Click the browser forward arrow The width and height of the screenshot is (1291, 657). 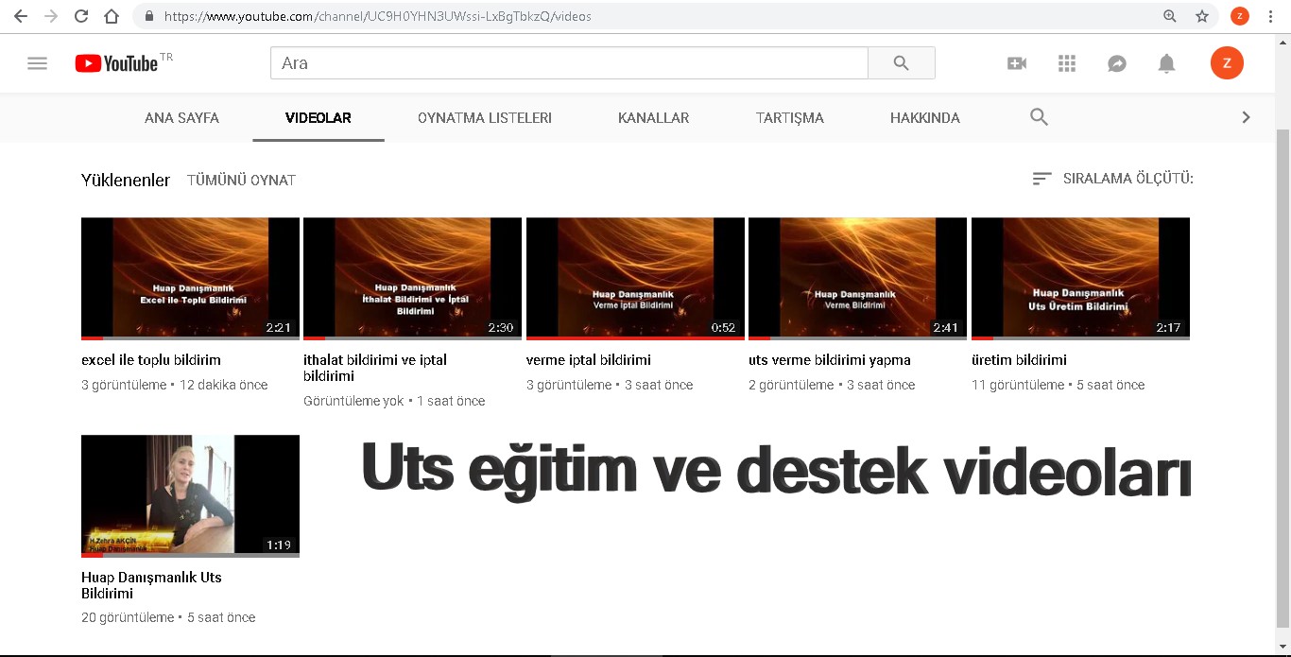(51, 16)
